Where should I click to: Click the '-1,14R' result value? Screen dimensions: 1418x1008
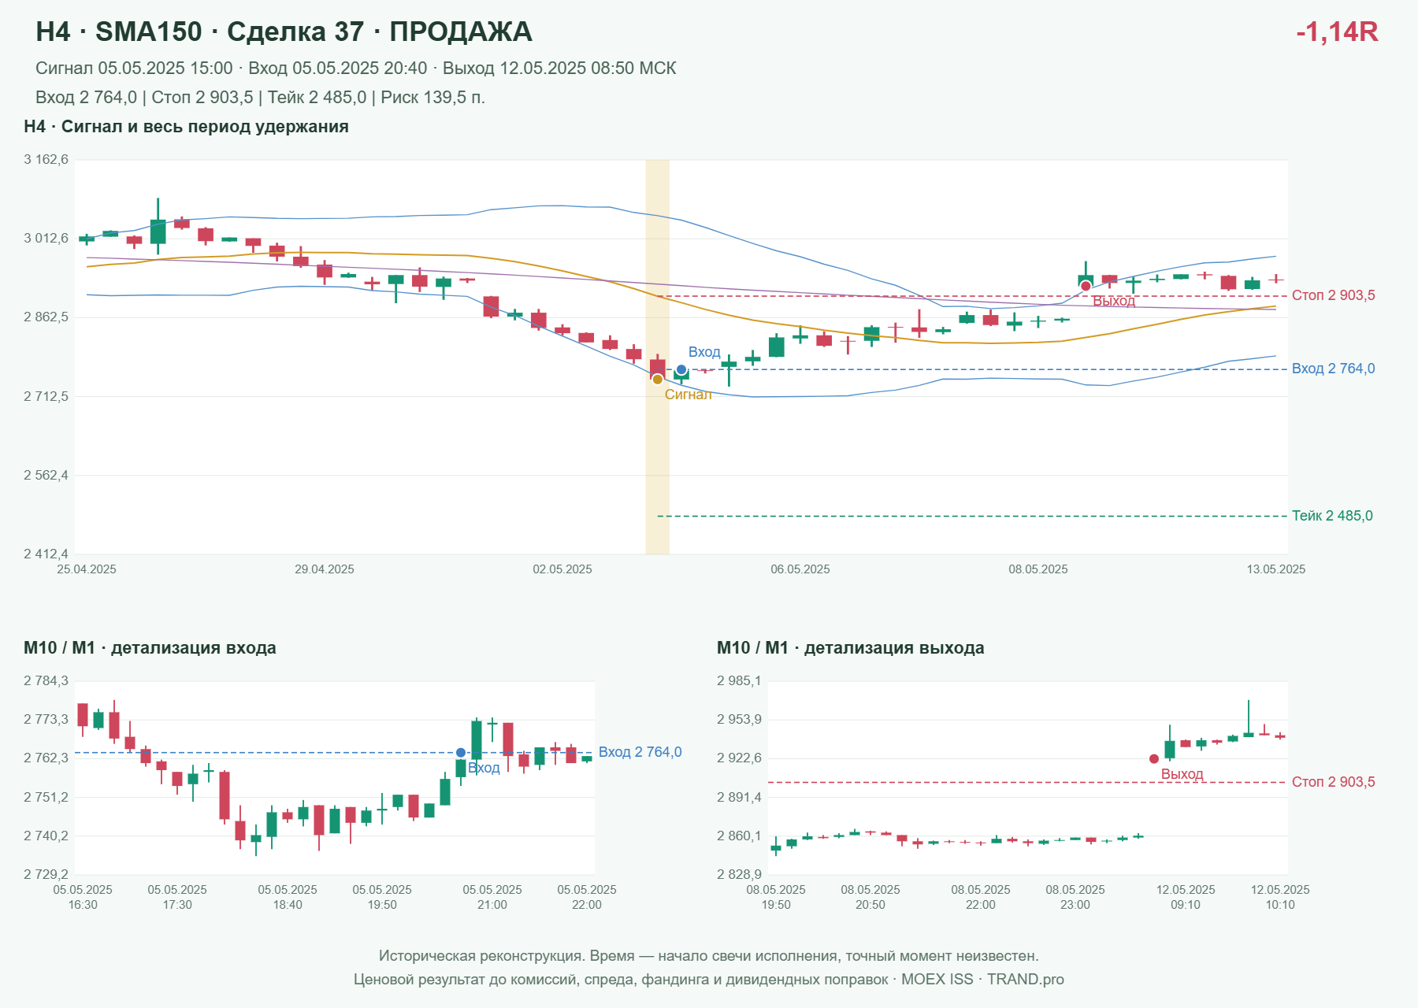(1337, 31)
